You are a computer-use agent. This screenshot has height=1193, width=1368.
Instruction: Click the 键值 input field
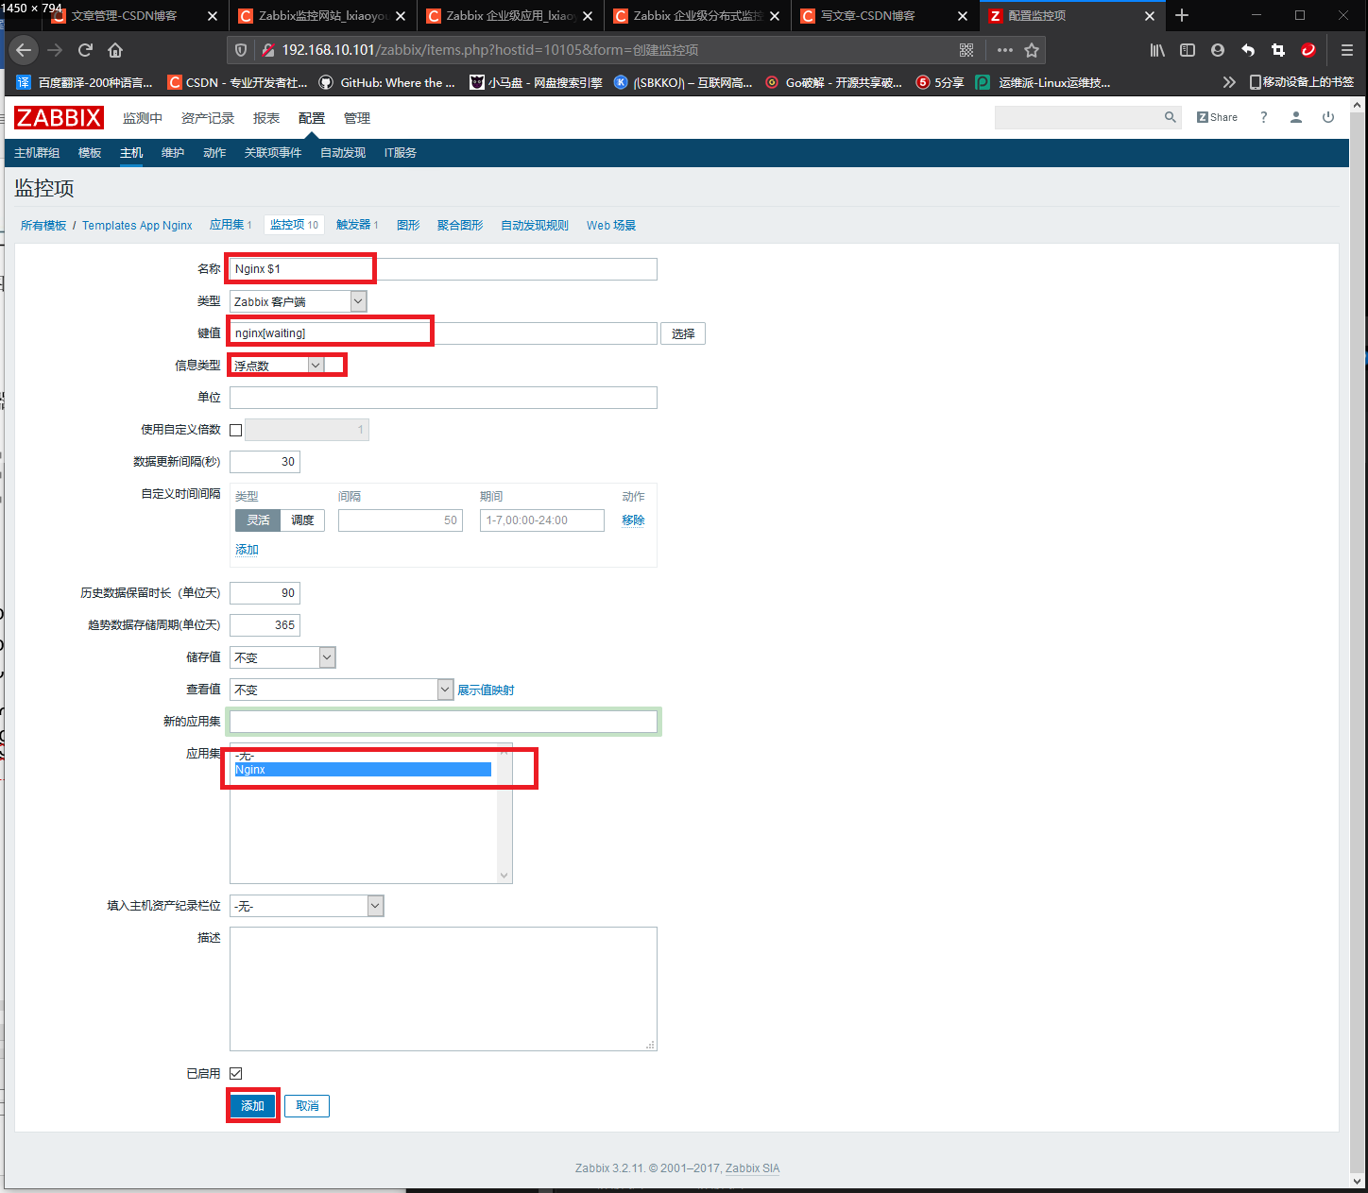tap(443, 333)
